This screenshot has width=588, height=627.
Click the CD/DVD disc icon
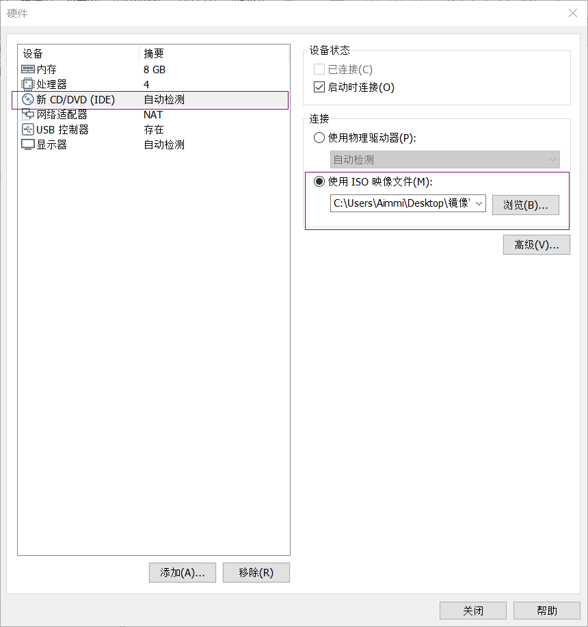27,99
